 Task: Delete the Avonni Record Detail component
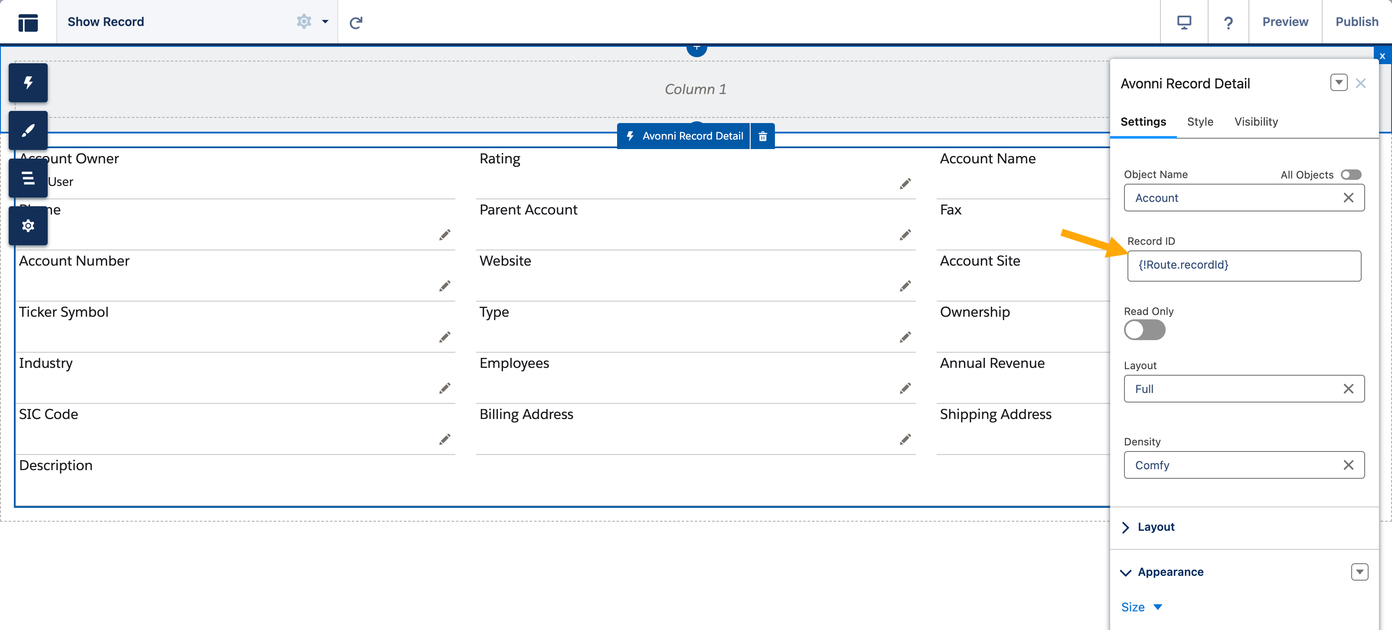coord(762,136)
